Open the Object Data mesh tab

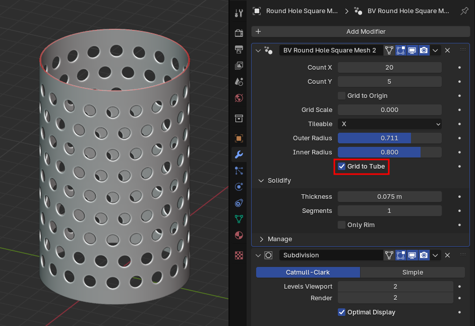pyautogui.click(x=239, y=219)
